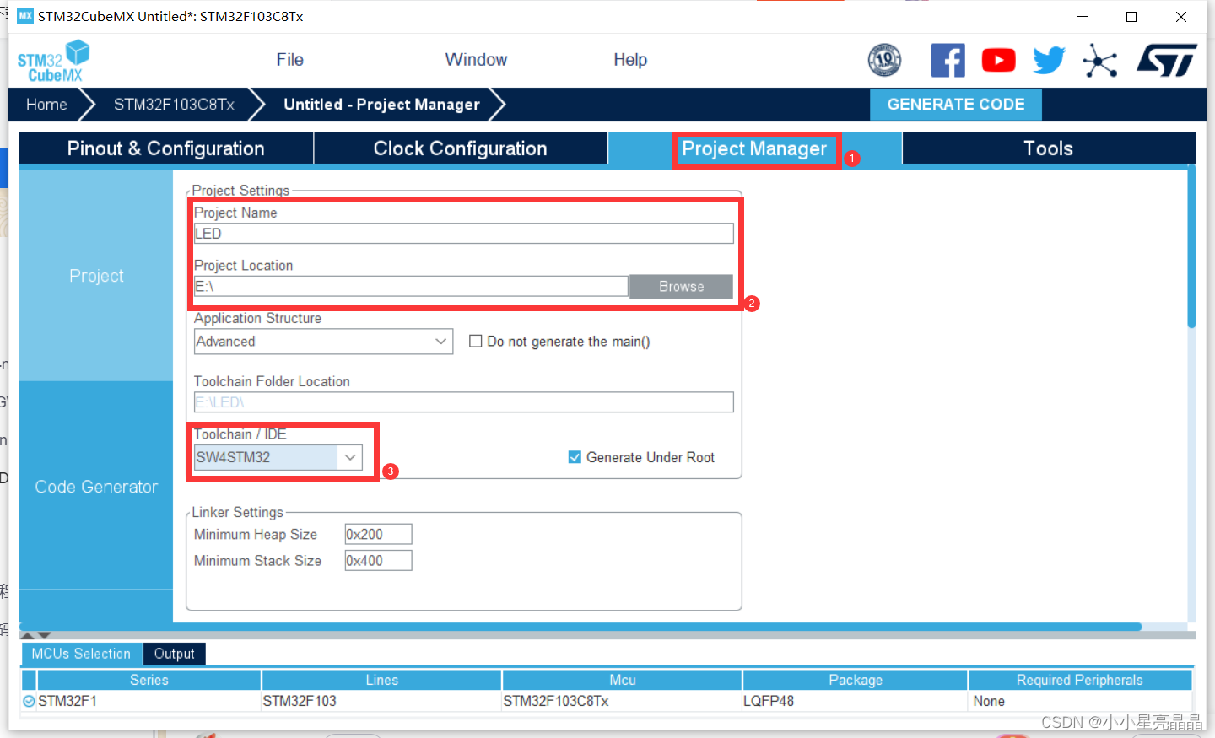Open the YouTube icon link

[x=998, y=61]
